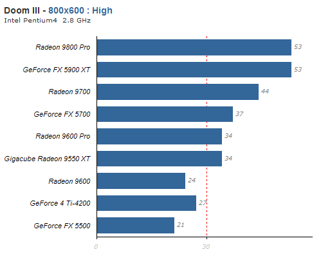The image size is (321, 256).
Task: Click the Radeon 9800 Pro bar
Action: pos(194,47)
